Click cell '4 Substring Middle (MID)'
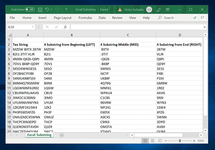The height and width of the screenshot is (150, 215). coord(128,45)
